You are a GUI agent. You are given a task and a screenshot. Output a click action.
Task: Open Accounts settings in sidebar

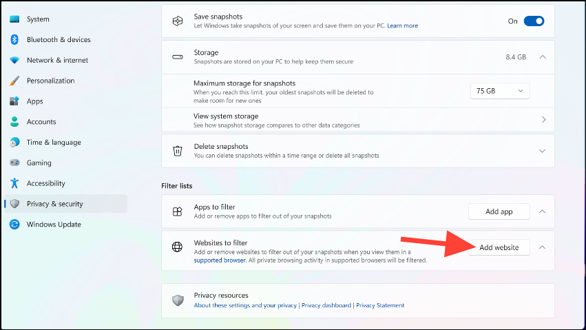pos(41,122)
